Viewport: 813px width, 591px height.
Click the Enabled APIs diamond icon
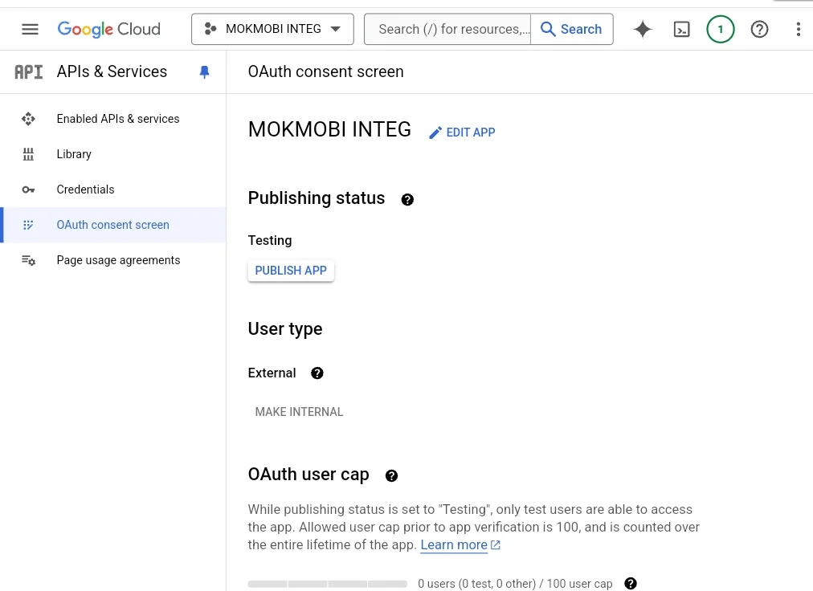28,119
